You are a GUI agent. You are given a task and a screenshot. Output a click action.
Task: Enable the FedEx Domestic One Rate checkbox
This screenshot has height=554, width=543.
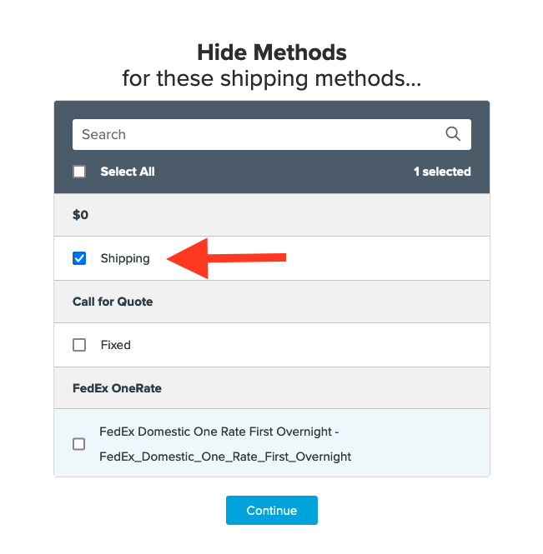coord(79,444)
